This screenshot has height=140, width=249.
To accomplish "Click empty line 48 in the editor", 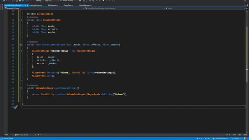I will [133, 107].
